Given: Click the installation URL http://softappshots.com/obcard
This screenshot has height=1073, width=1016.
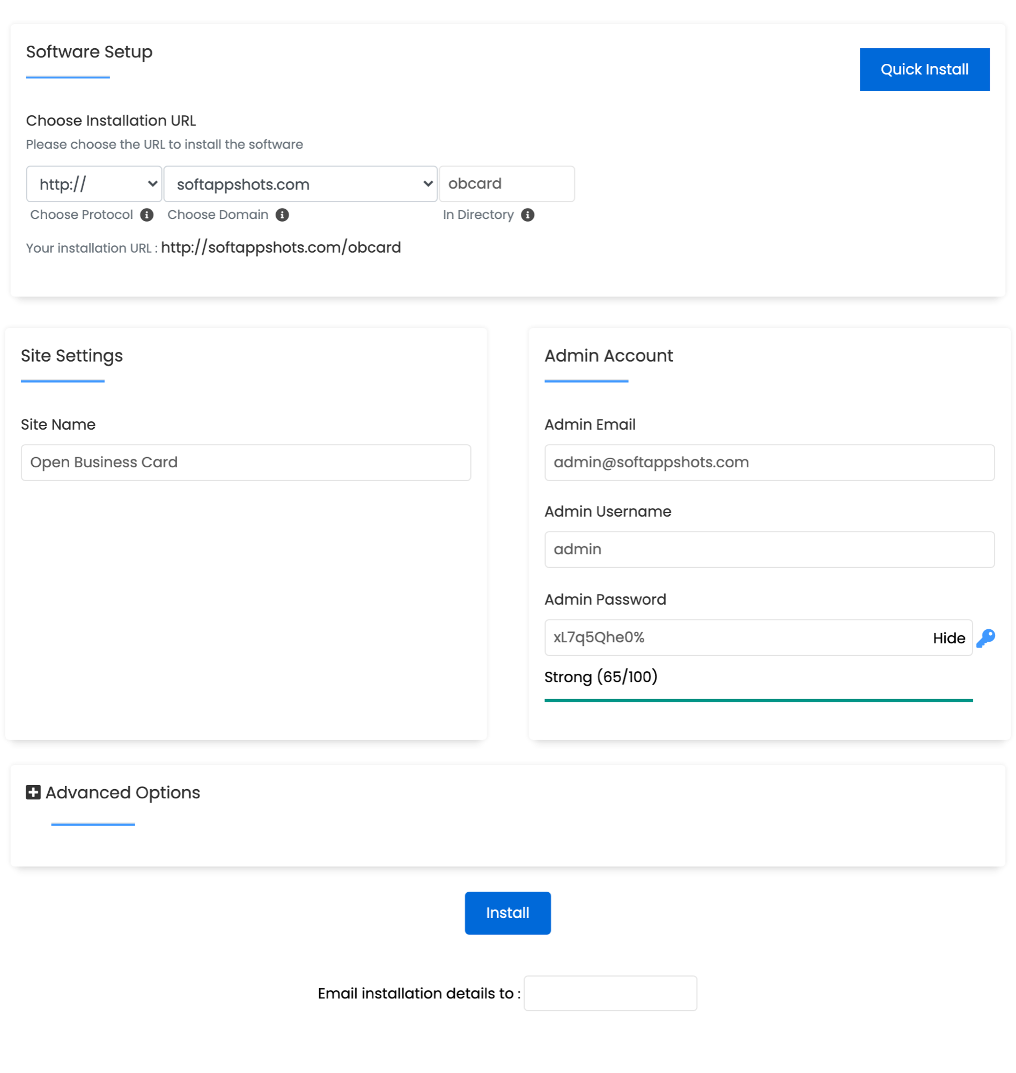Looking at the screenshot, I should pyautogui.click(x=281, y=247).
